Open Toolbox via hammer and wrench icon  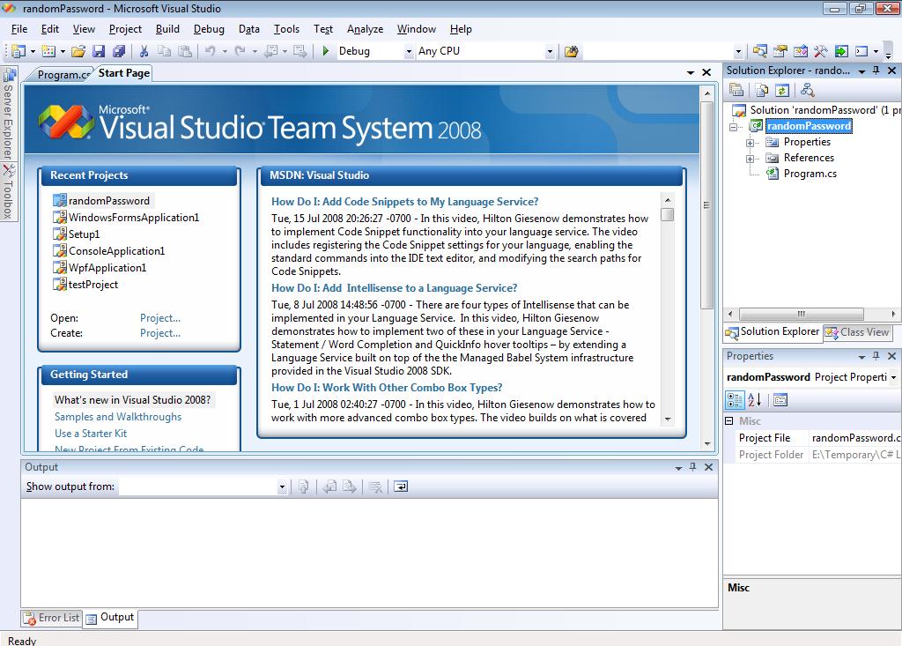point(820,51)
